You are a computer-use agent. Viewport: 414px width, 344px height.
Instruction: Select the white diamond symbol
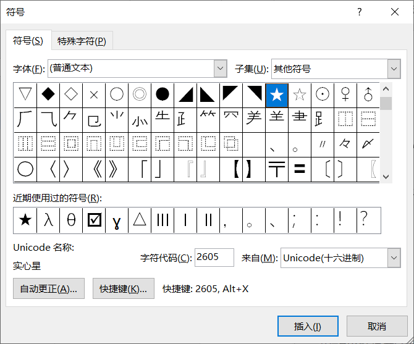(71, 94)
